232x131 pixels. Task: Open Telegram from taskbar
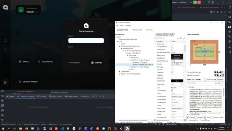pyautogui.click(x=68, y=128)
